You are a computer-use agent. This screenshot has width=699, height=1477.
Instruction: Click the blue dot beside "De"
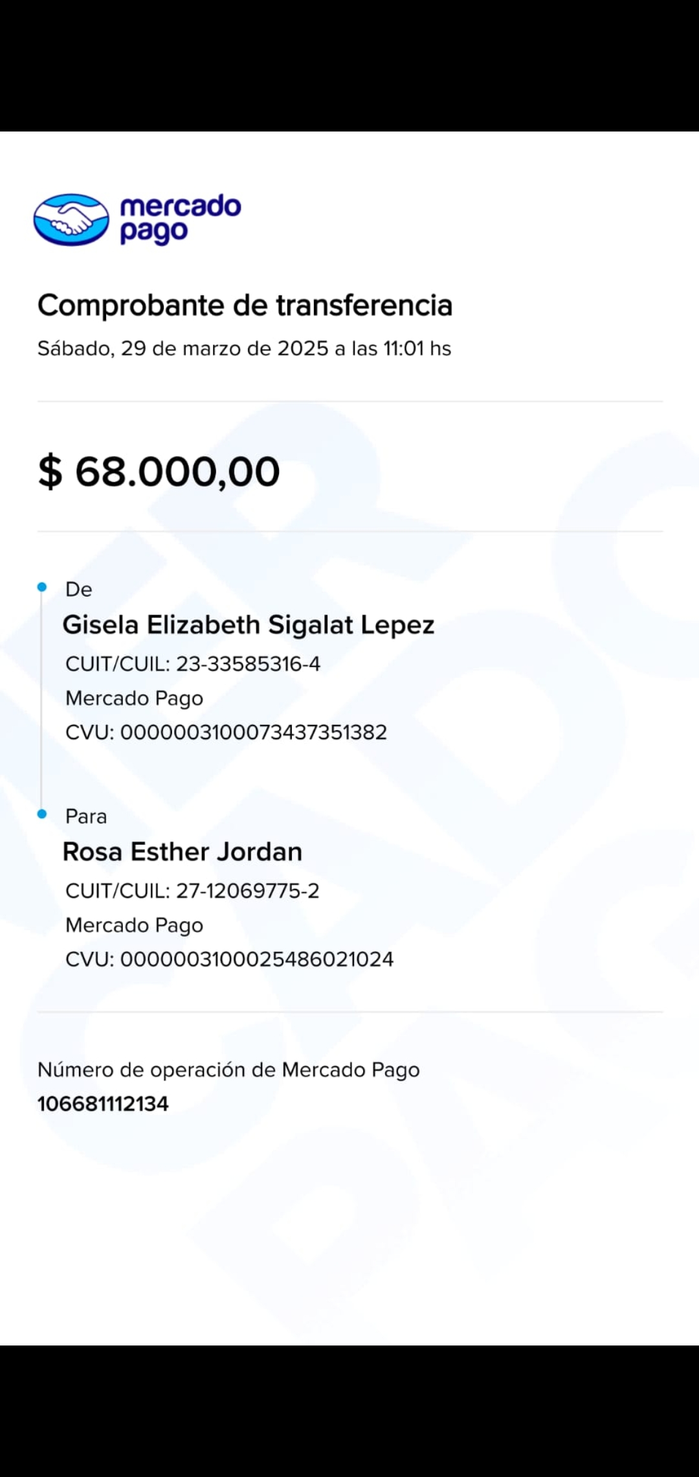coord(42,588)
